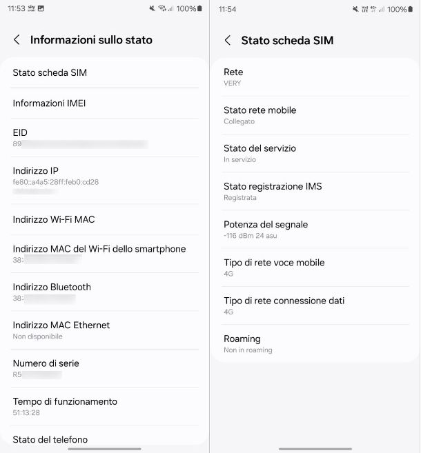
Task: Tap Stato rete mobile row
Action: (x=315, y=115)
